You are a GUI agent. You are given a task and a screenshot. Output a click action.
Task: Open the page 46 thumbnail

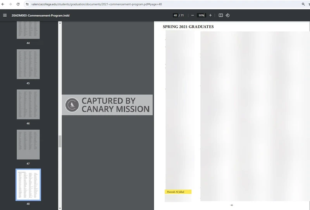tap(28, 104)
